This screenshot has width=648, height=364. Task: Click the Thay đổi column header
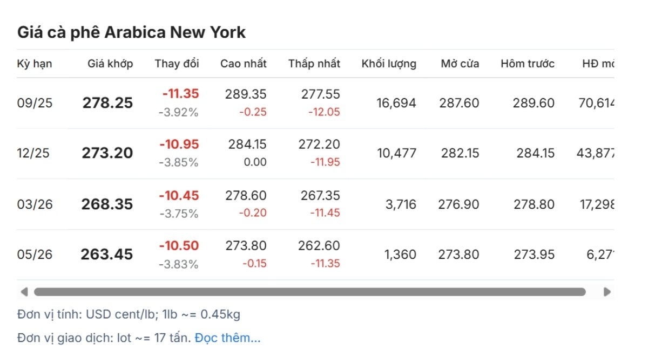[177, 64]
